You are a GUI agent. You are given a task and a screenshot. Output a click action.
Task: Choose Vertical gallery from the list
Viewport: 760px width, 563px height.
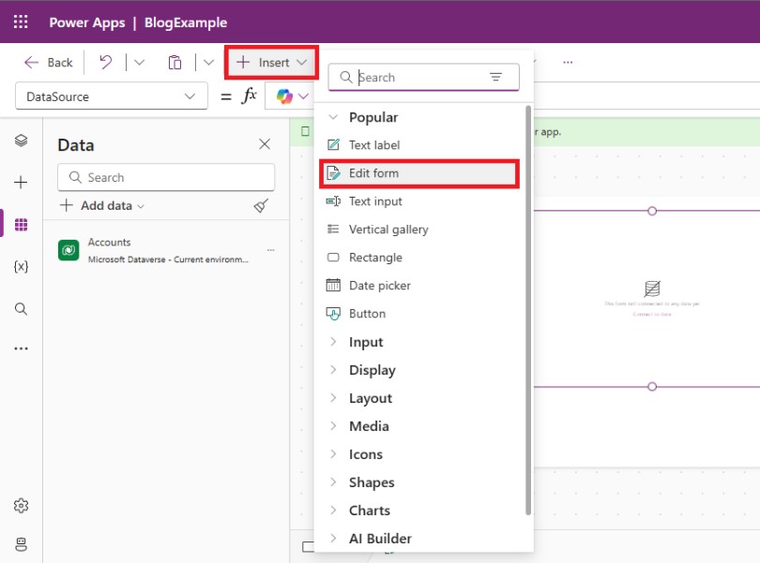click(388, 230)
